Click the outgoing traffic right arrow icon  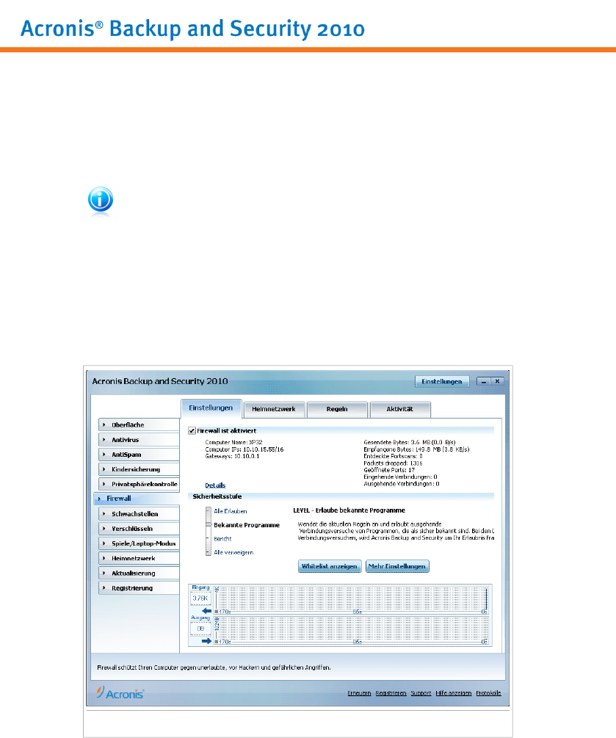tap(206, 640)
